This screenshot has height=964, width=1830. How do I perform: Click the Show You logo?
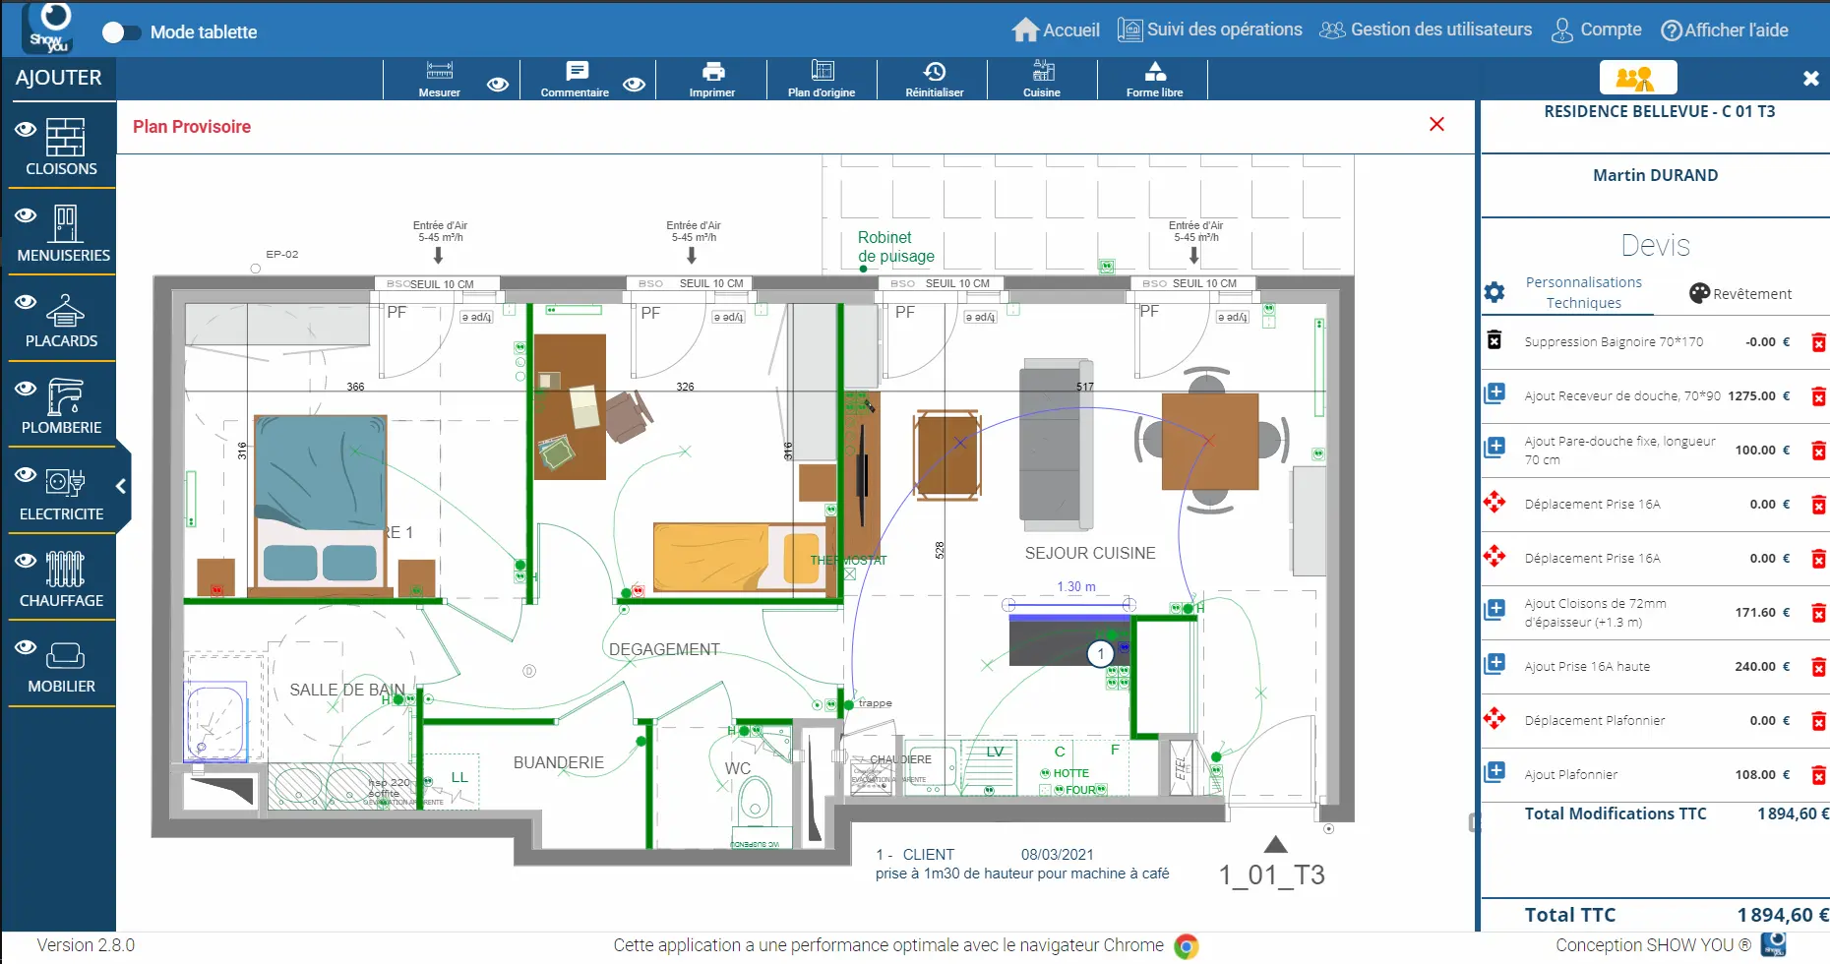coord(48,29)
